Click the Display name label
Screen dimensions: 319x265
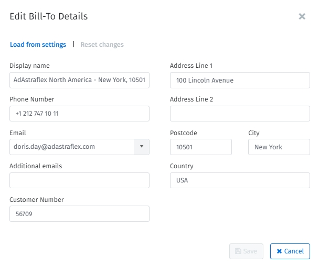(x=29, y=66)
